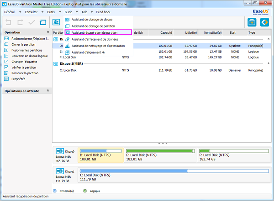This screenshot has height=201, width=274.
Task: Click the Propriétés icon
Action: [x=6, y=79]
